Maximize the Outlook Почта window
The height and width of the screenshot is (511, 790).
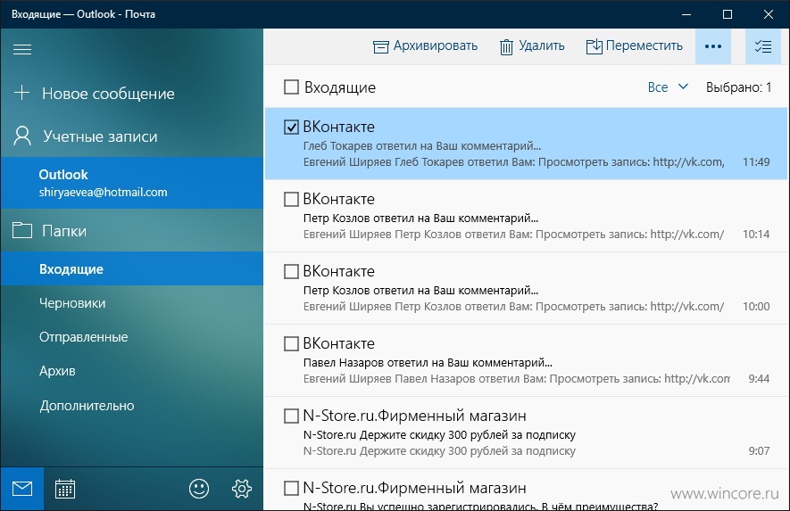click(x=727, y=14)
